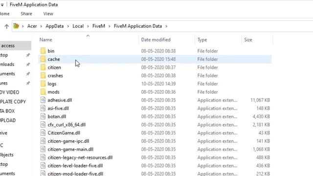Click Application extension type of adhesive.dll
Screen dimensions: 313x176
217,100
